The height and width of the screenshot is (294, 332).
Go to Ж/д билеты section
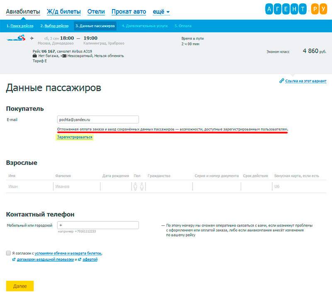(64, 12)
